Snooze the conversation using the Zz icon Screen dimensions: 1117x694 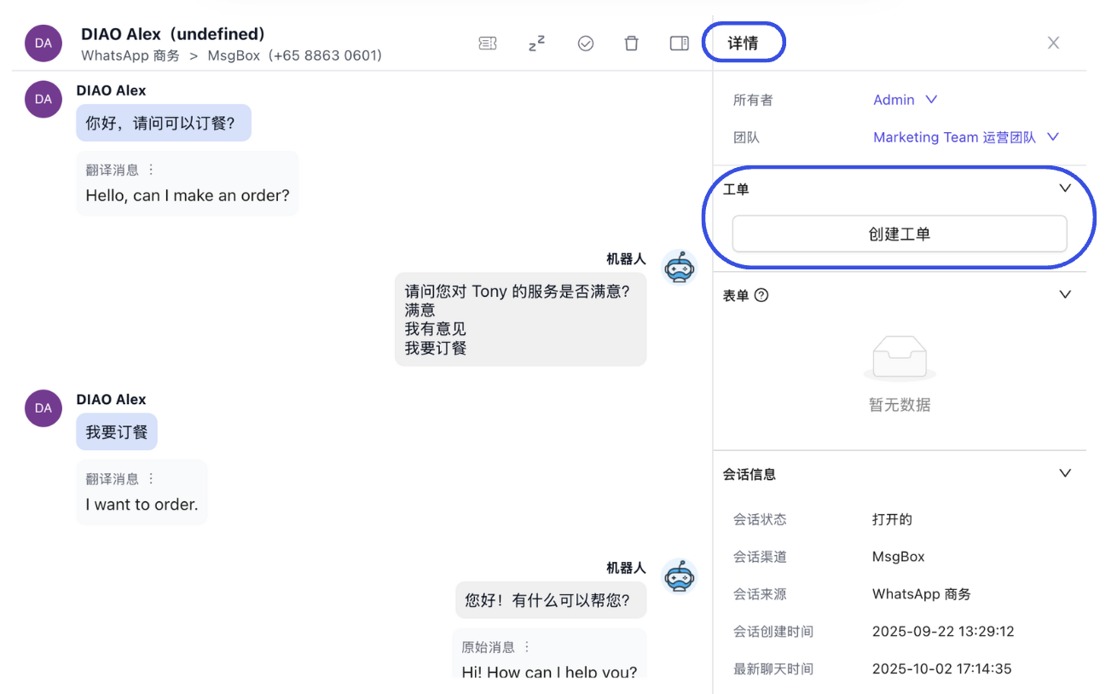tap(537, 43)
